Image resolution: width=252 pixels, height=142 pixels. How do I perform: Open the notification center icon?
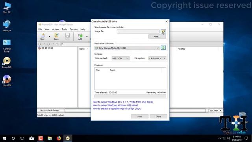[246, 138]
